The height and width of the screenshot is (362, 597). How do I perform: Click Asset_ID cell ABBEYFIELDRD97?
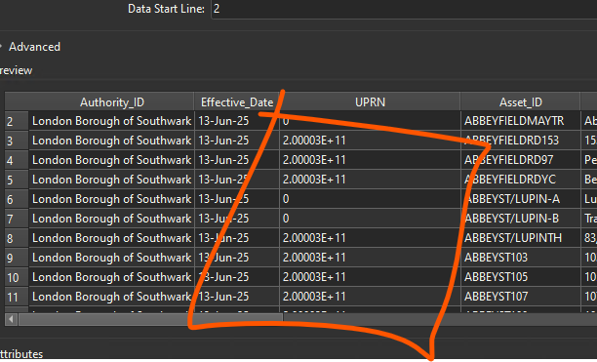click(521, 160)
